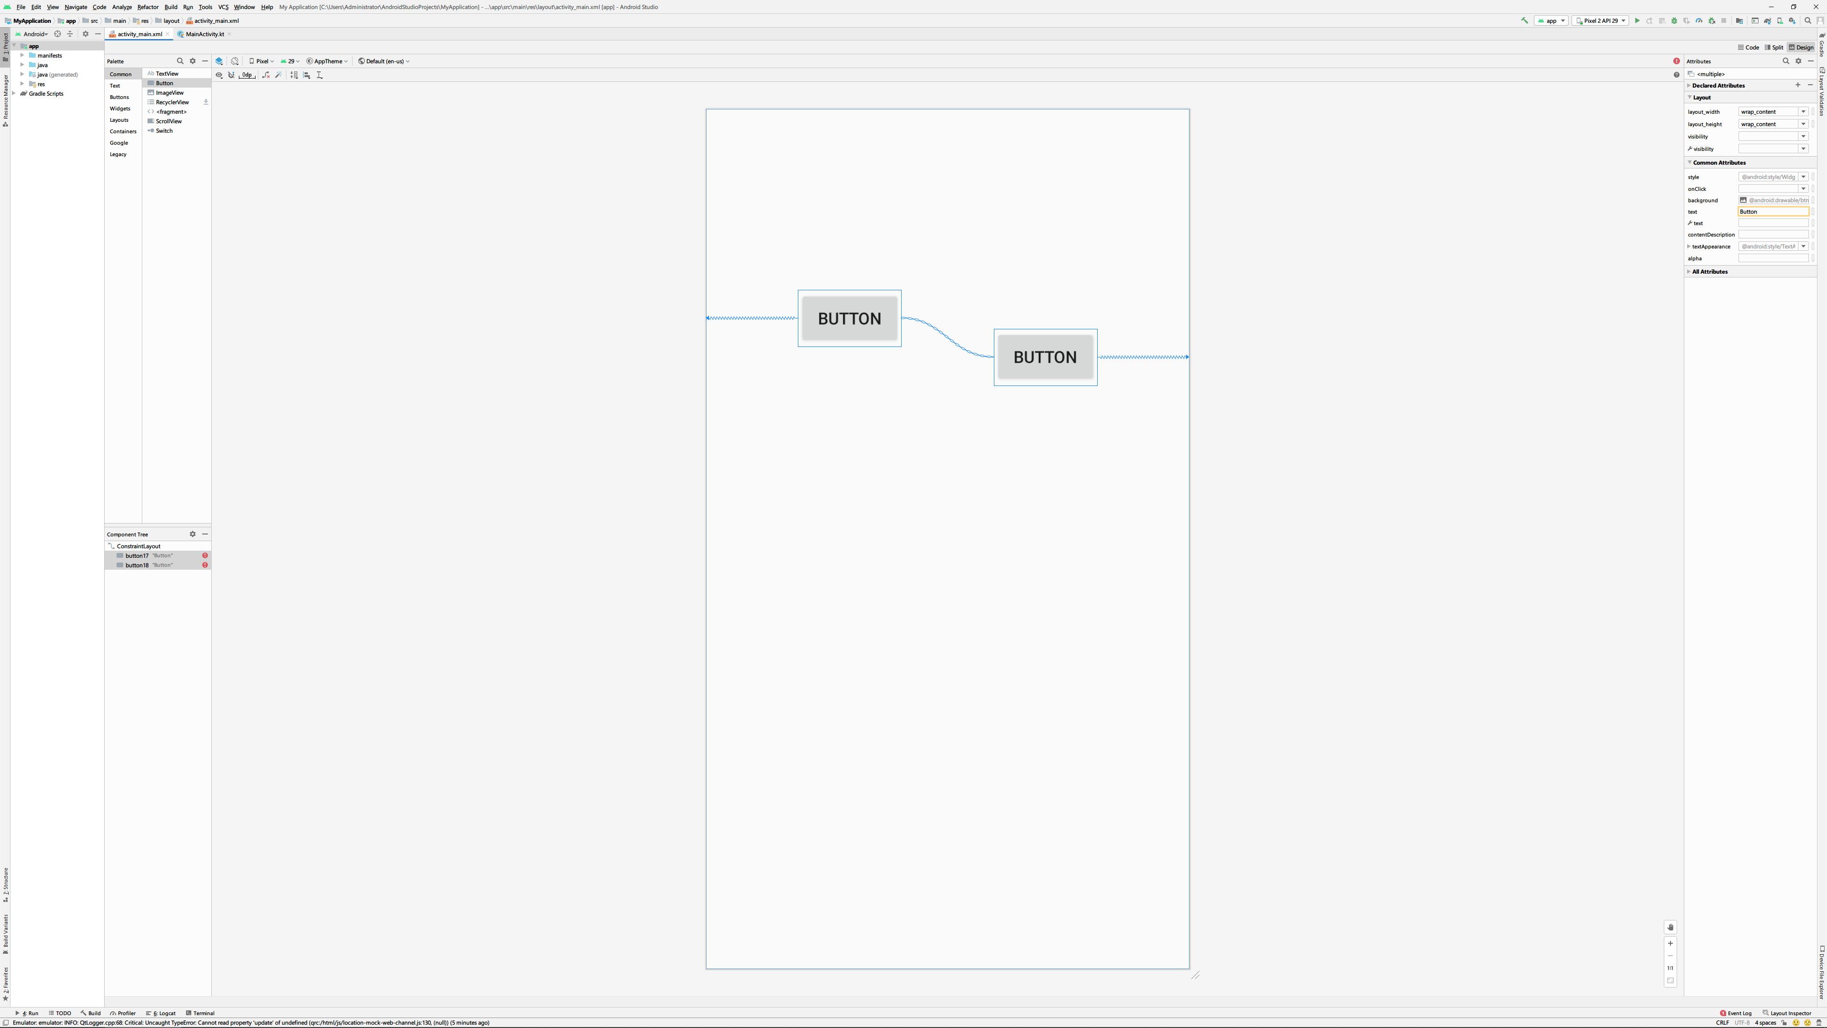The height and width of the screenshot is (1028, 1827).
Task: Open the layout_width wrap_content dropdown
Action: (1804, 111)
